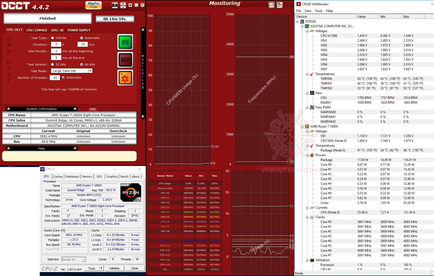434x276 pixels.
Task: Click the end idle period minutes field
Action: pos(56,58)
